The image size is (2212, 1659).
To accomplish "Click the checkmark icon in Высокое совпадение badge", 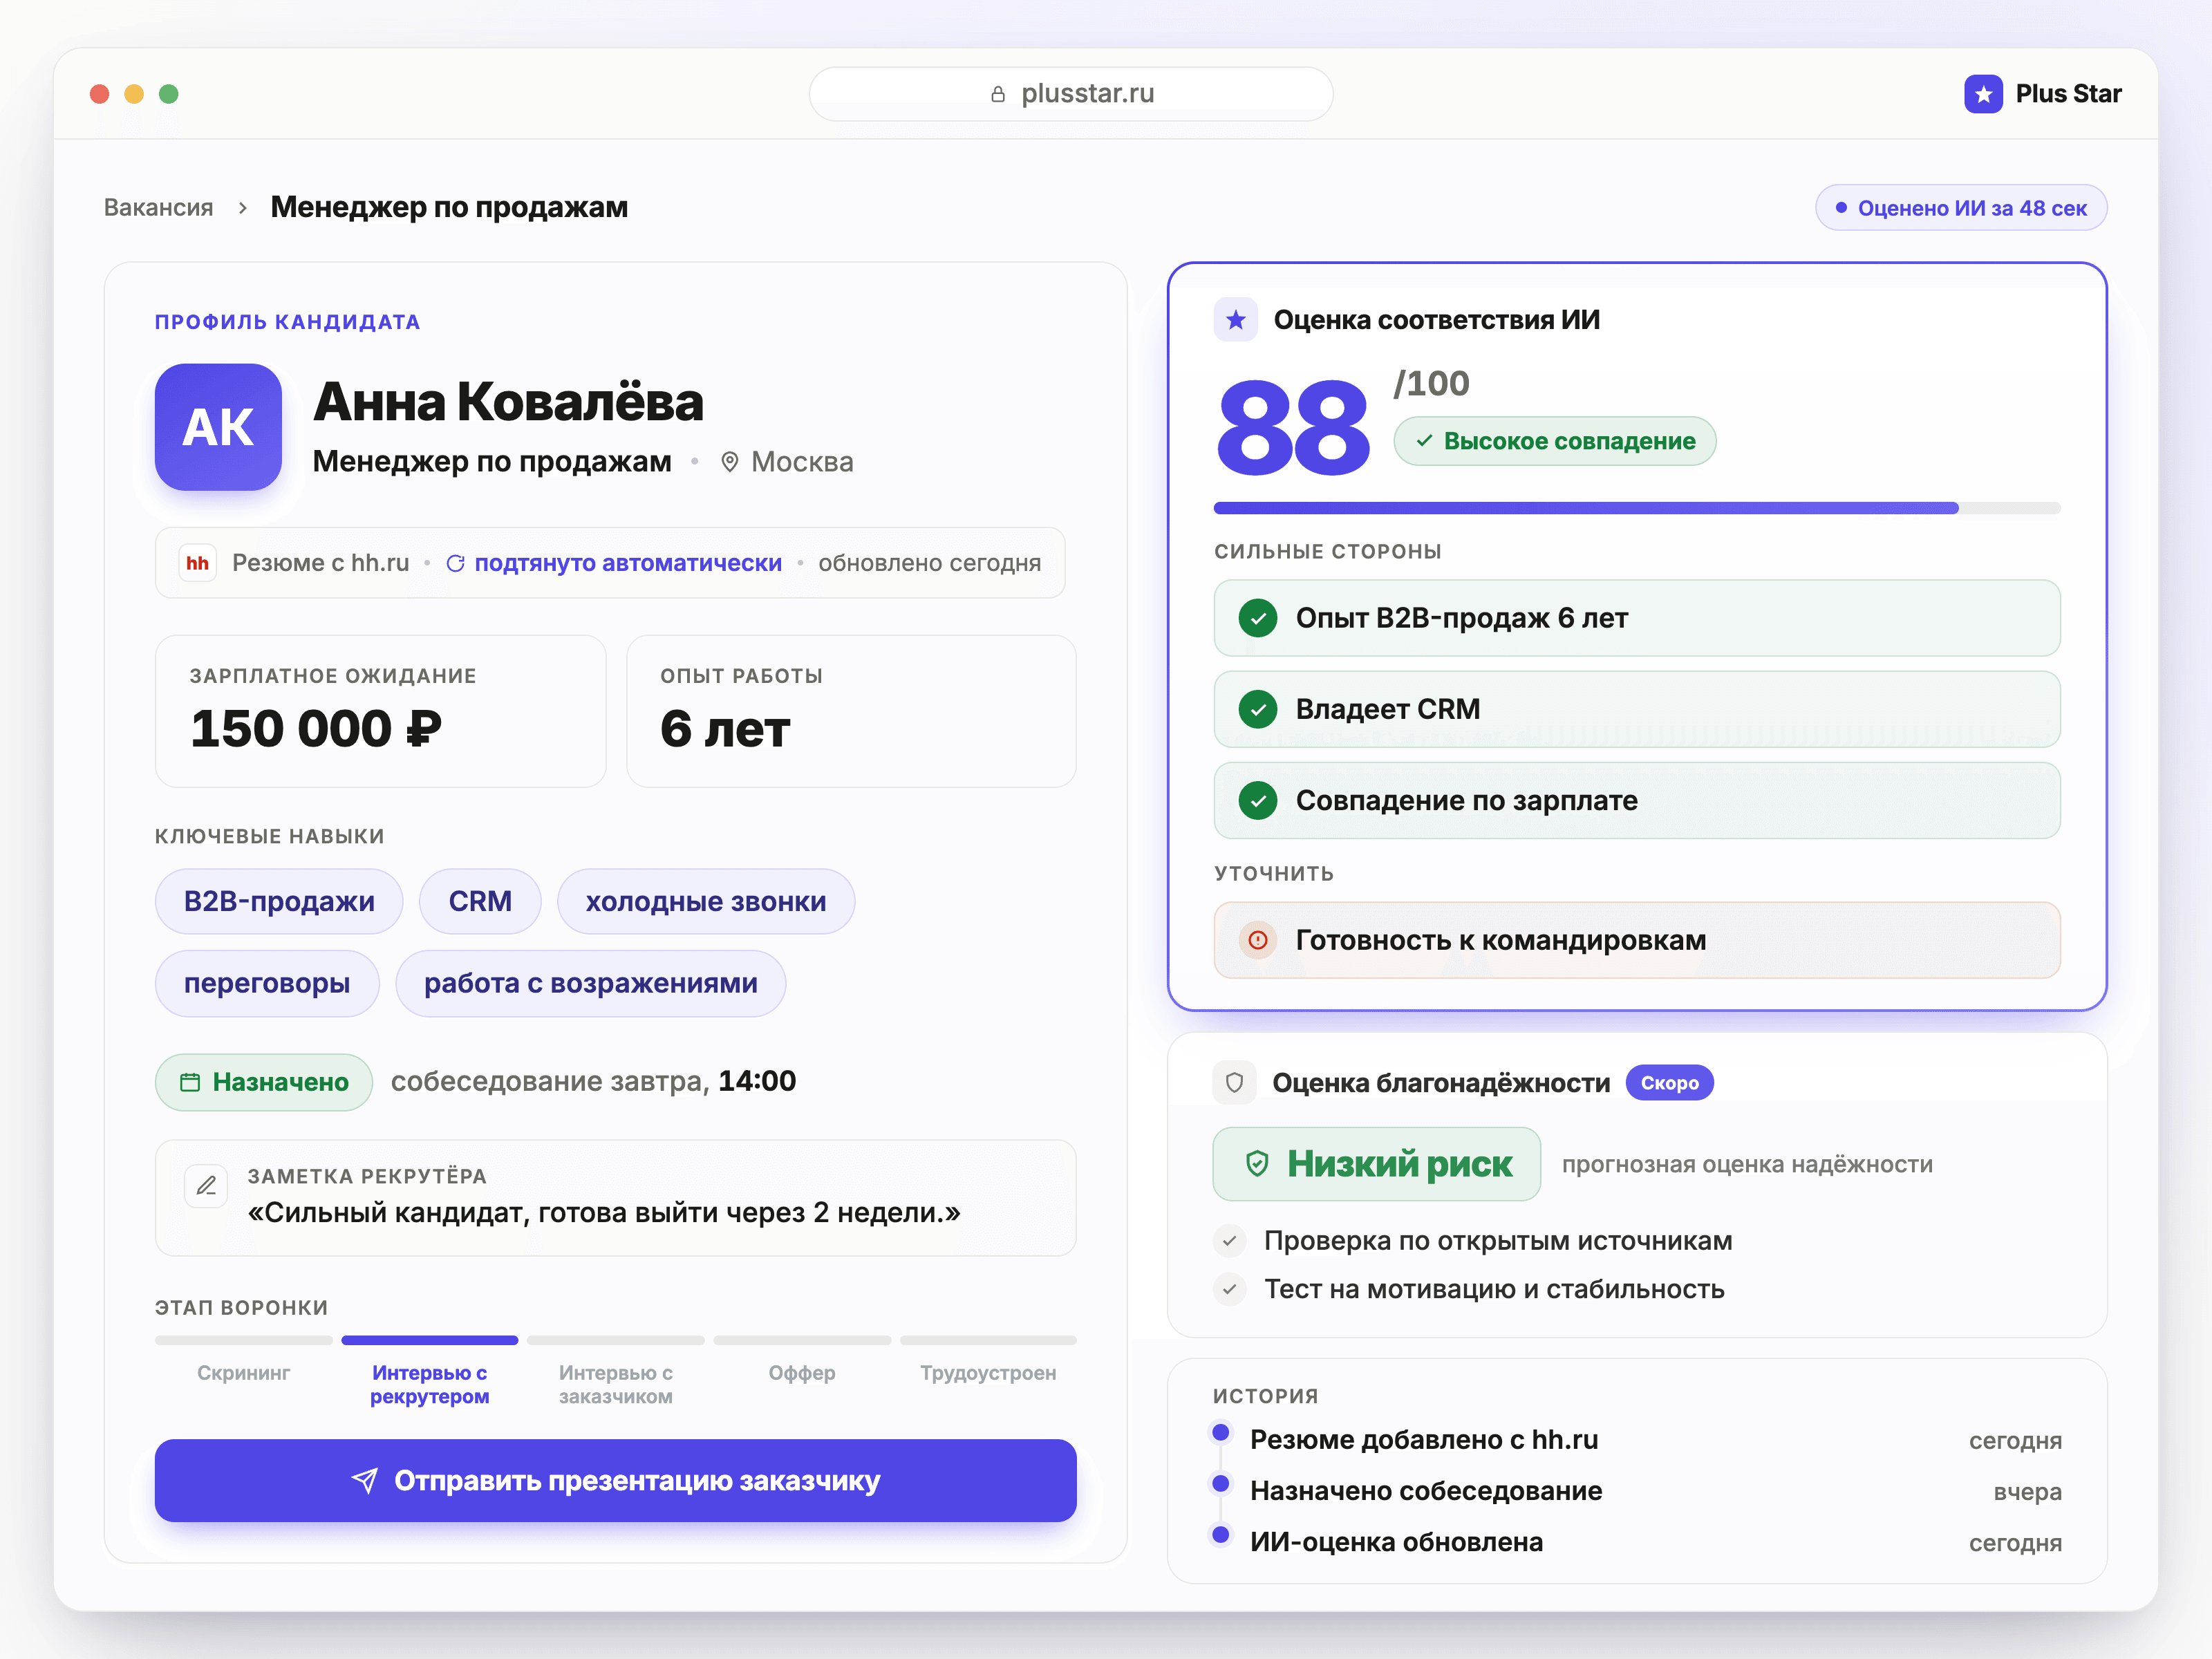I will (1424, 441).
